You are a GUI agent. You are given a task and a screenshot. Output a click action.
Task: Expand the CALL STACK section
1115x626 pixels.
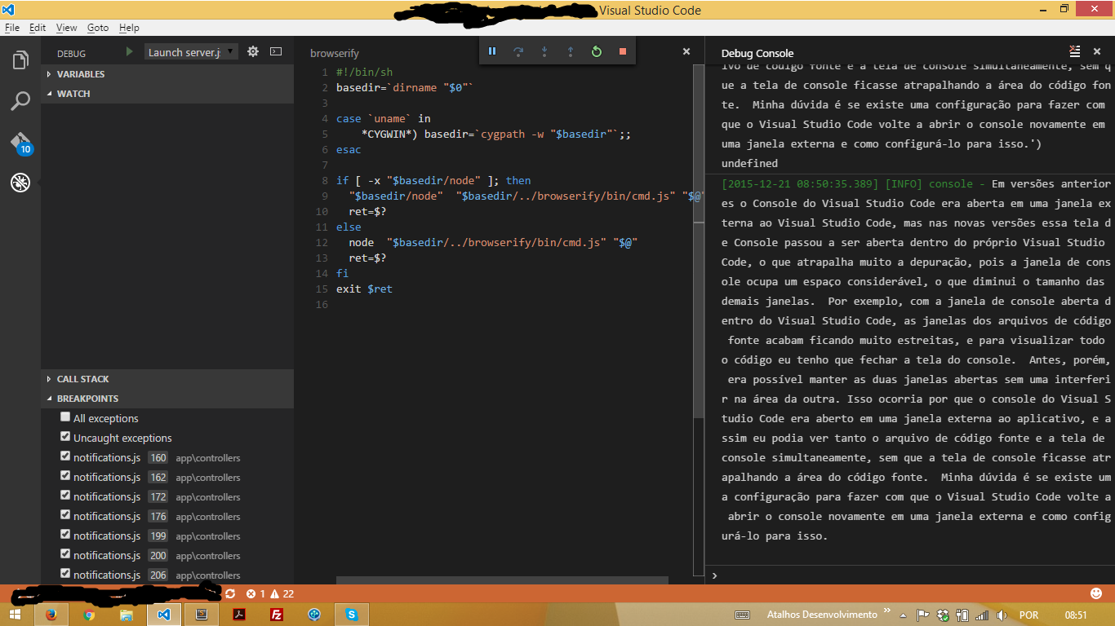click(x=167, y=379)
